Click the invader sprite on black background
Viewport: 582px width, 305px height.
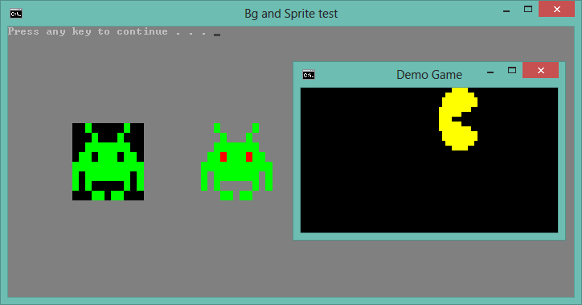108,162
